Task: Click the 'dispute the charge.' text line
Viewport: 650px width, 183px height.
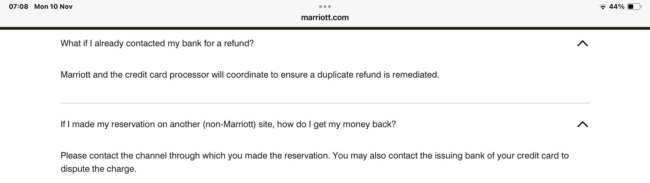Action: (x=98, y=169)
